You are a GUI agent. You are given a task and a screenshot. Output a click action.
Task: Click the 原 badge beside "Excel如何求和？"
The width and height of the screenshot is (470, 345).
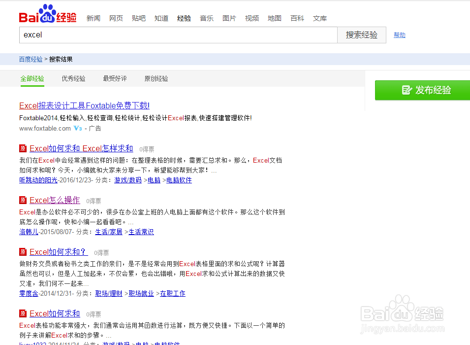pos(23,252)
